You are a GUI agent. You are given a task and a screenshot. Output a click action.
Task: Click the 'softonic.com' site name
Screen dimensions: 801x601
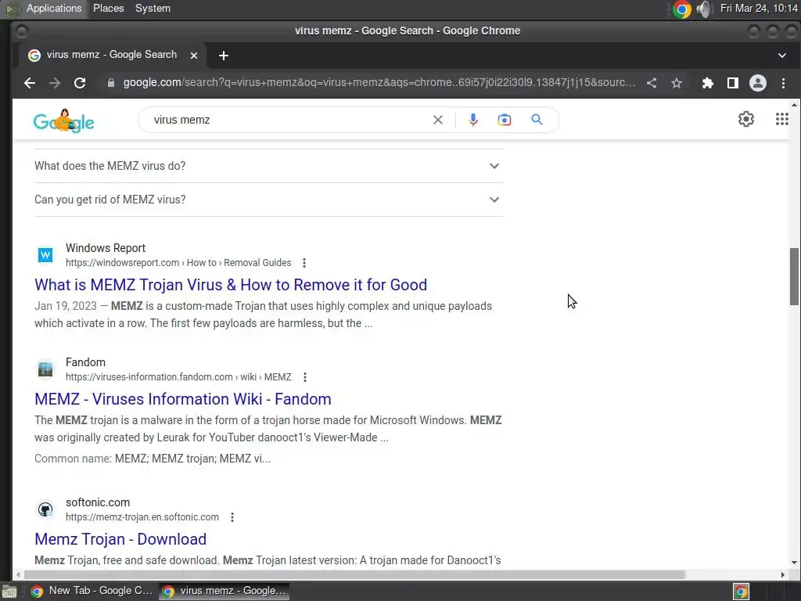click(98, 502)
